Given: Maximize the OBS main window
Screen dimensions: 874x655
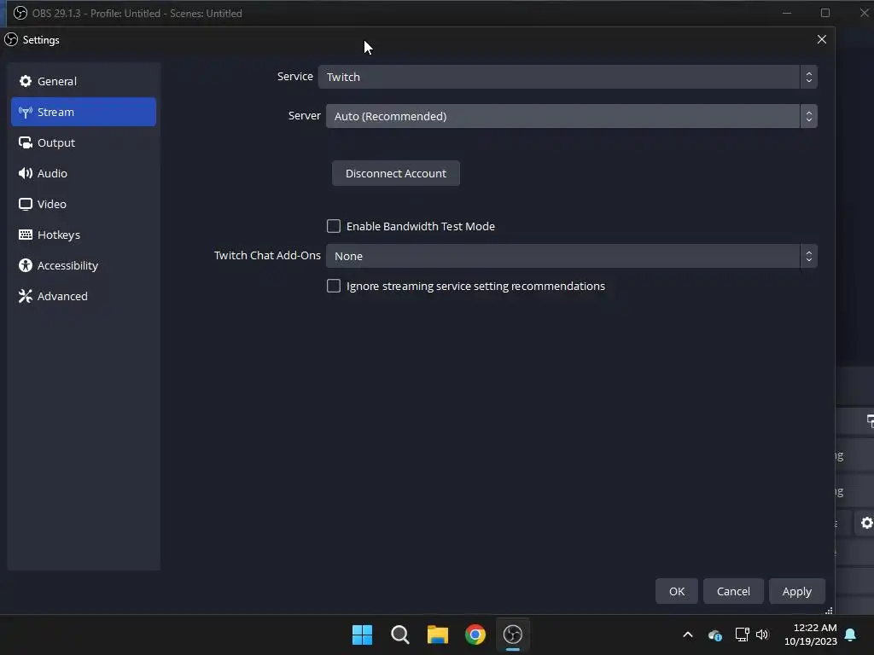Looking at the screenshot, I should click(x=825, y=13).
